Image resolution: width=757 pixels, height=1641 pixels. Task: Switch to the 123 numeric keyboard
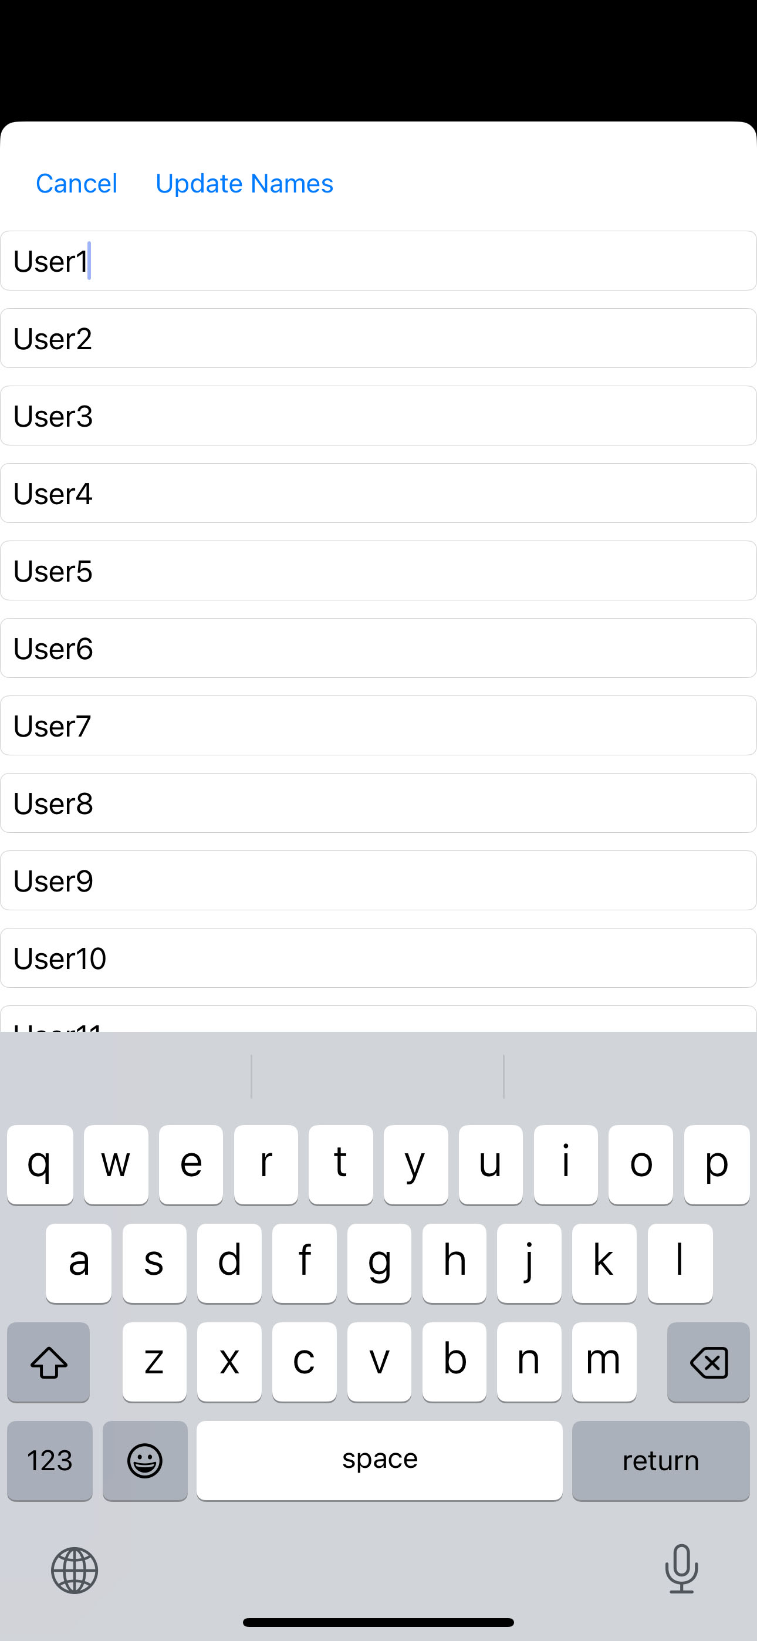pyautogui.click(x=50, y=1460)
